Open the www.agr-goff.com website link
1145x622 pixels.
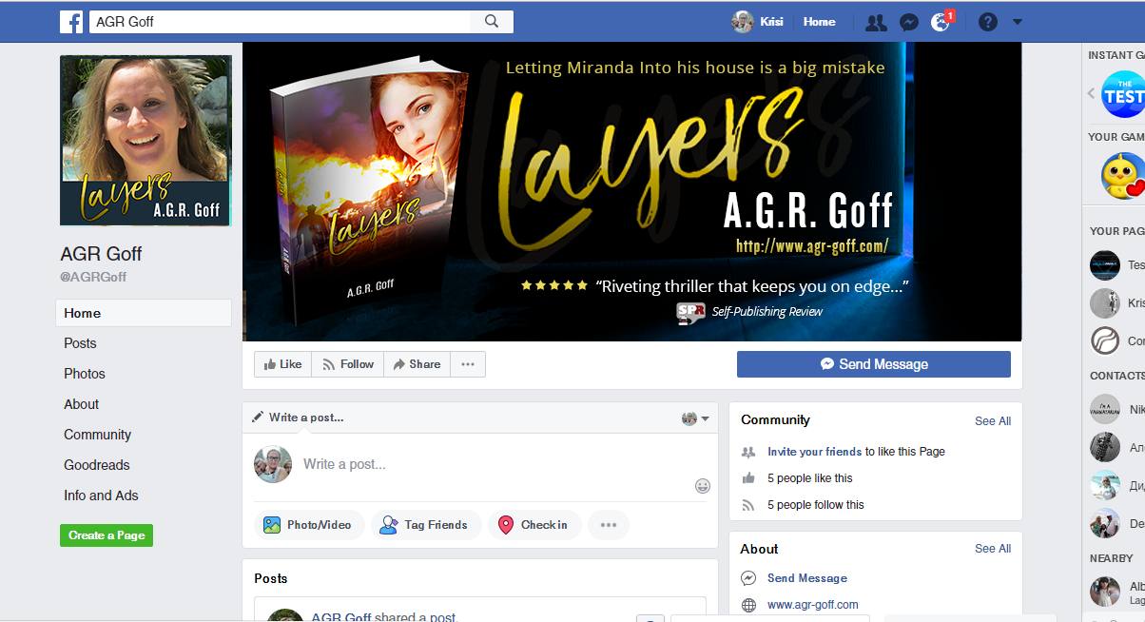pos(813,605)
